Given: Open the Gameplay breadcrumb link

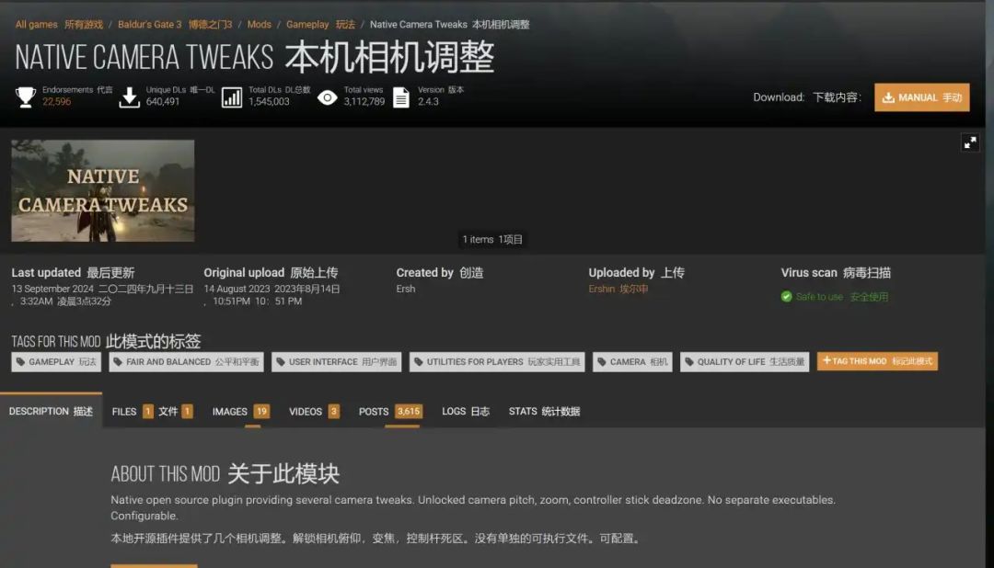Looking at the screenshot, I should (320, 25).
